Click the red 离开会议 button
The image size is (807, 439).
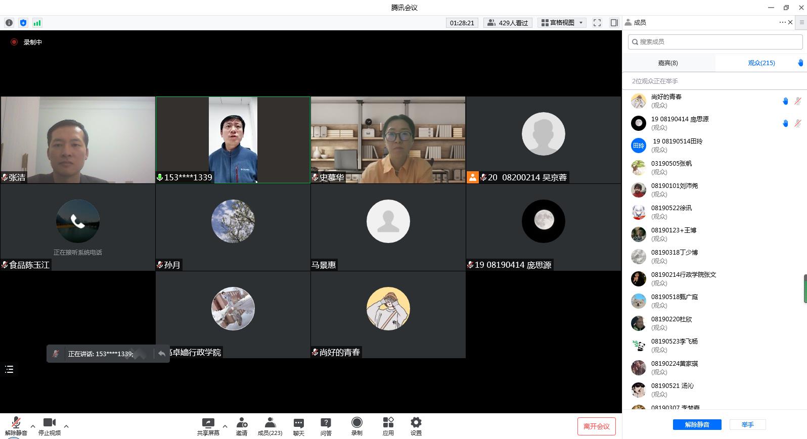597,426
